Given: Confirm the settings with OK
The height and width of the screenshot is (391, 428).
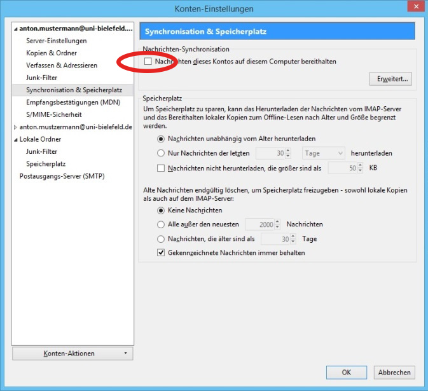Looking at the screenshot, I should 347,373.
